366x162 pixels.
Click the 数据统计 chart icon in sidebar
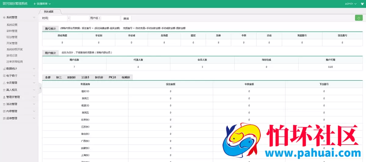[x=4, y=69]
